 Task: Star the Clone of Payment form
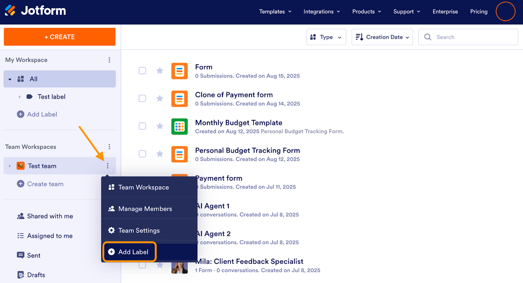click(x=160, y=98)
